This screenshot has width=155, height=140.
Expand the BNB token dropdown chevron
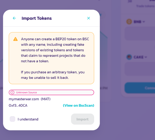point(144,22)
